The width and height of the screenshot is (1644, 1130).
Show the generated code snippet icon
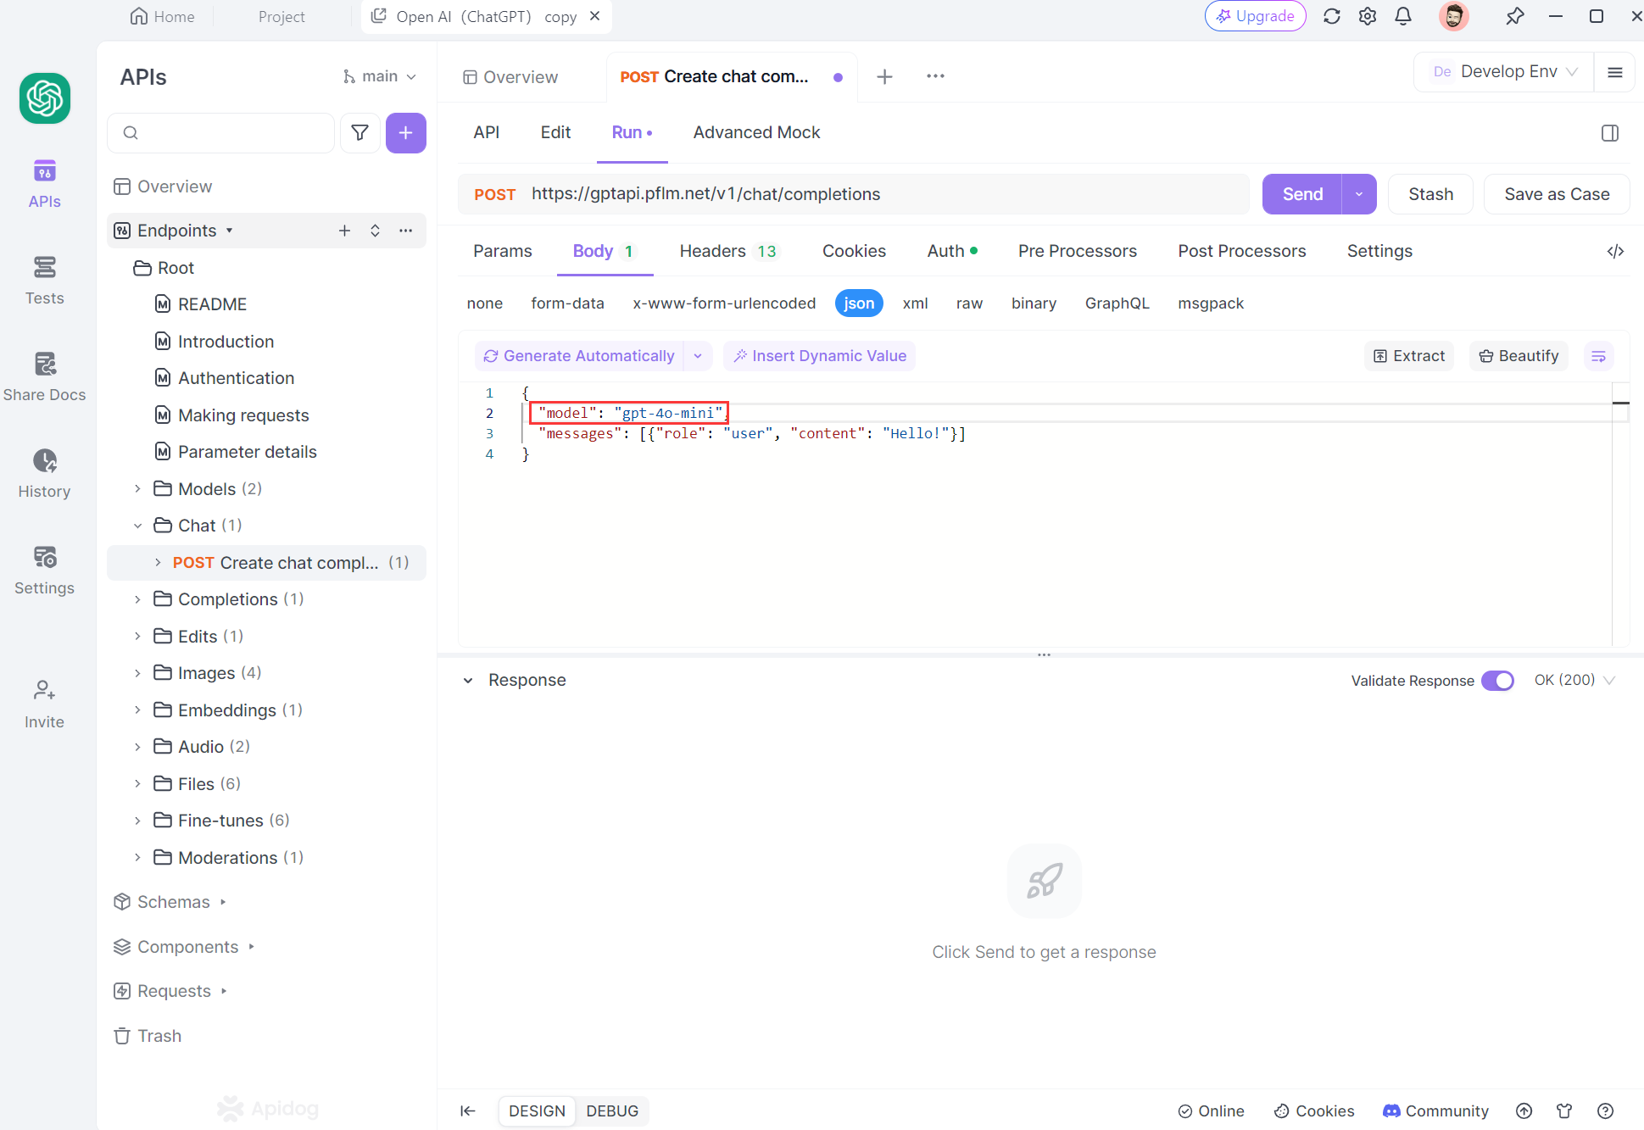coord(1615,251)
